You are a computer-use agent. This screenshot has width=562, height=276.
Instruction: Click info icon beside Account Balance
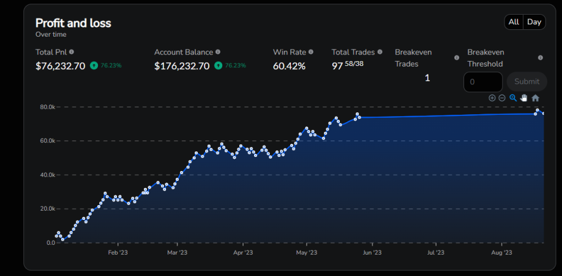pyautogui.click(x=218, y=53)
